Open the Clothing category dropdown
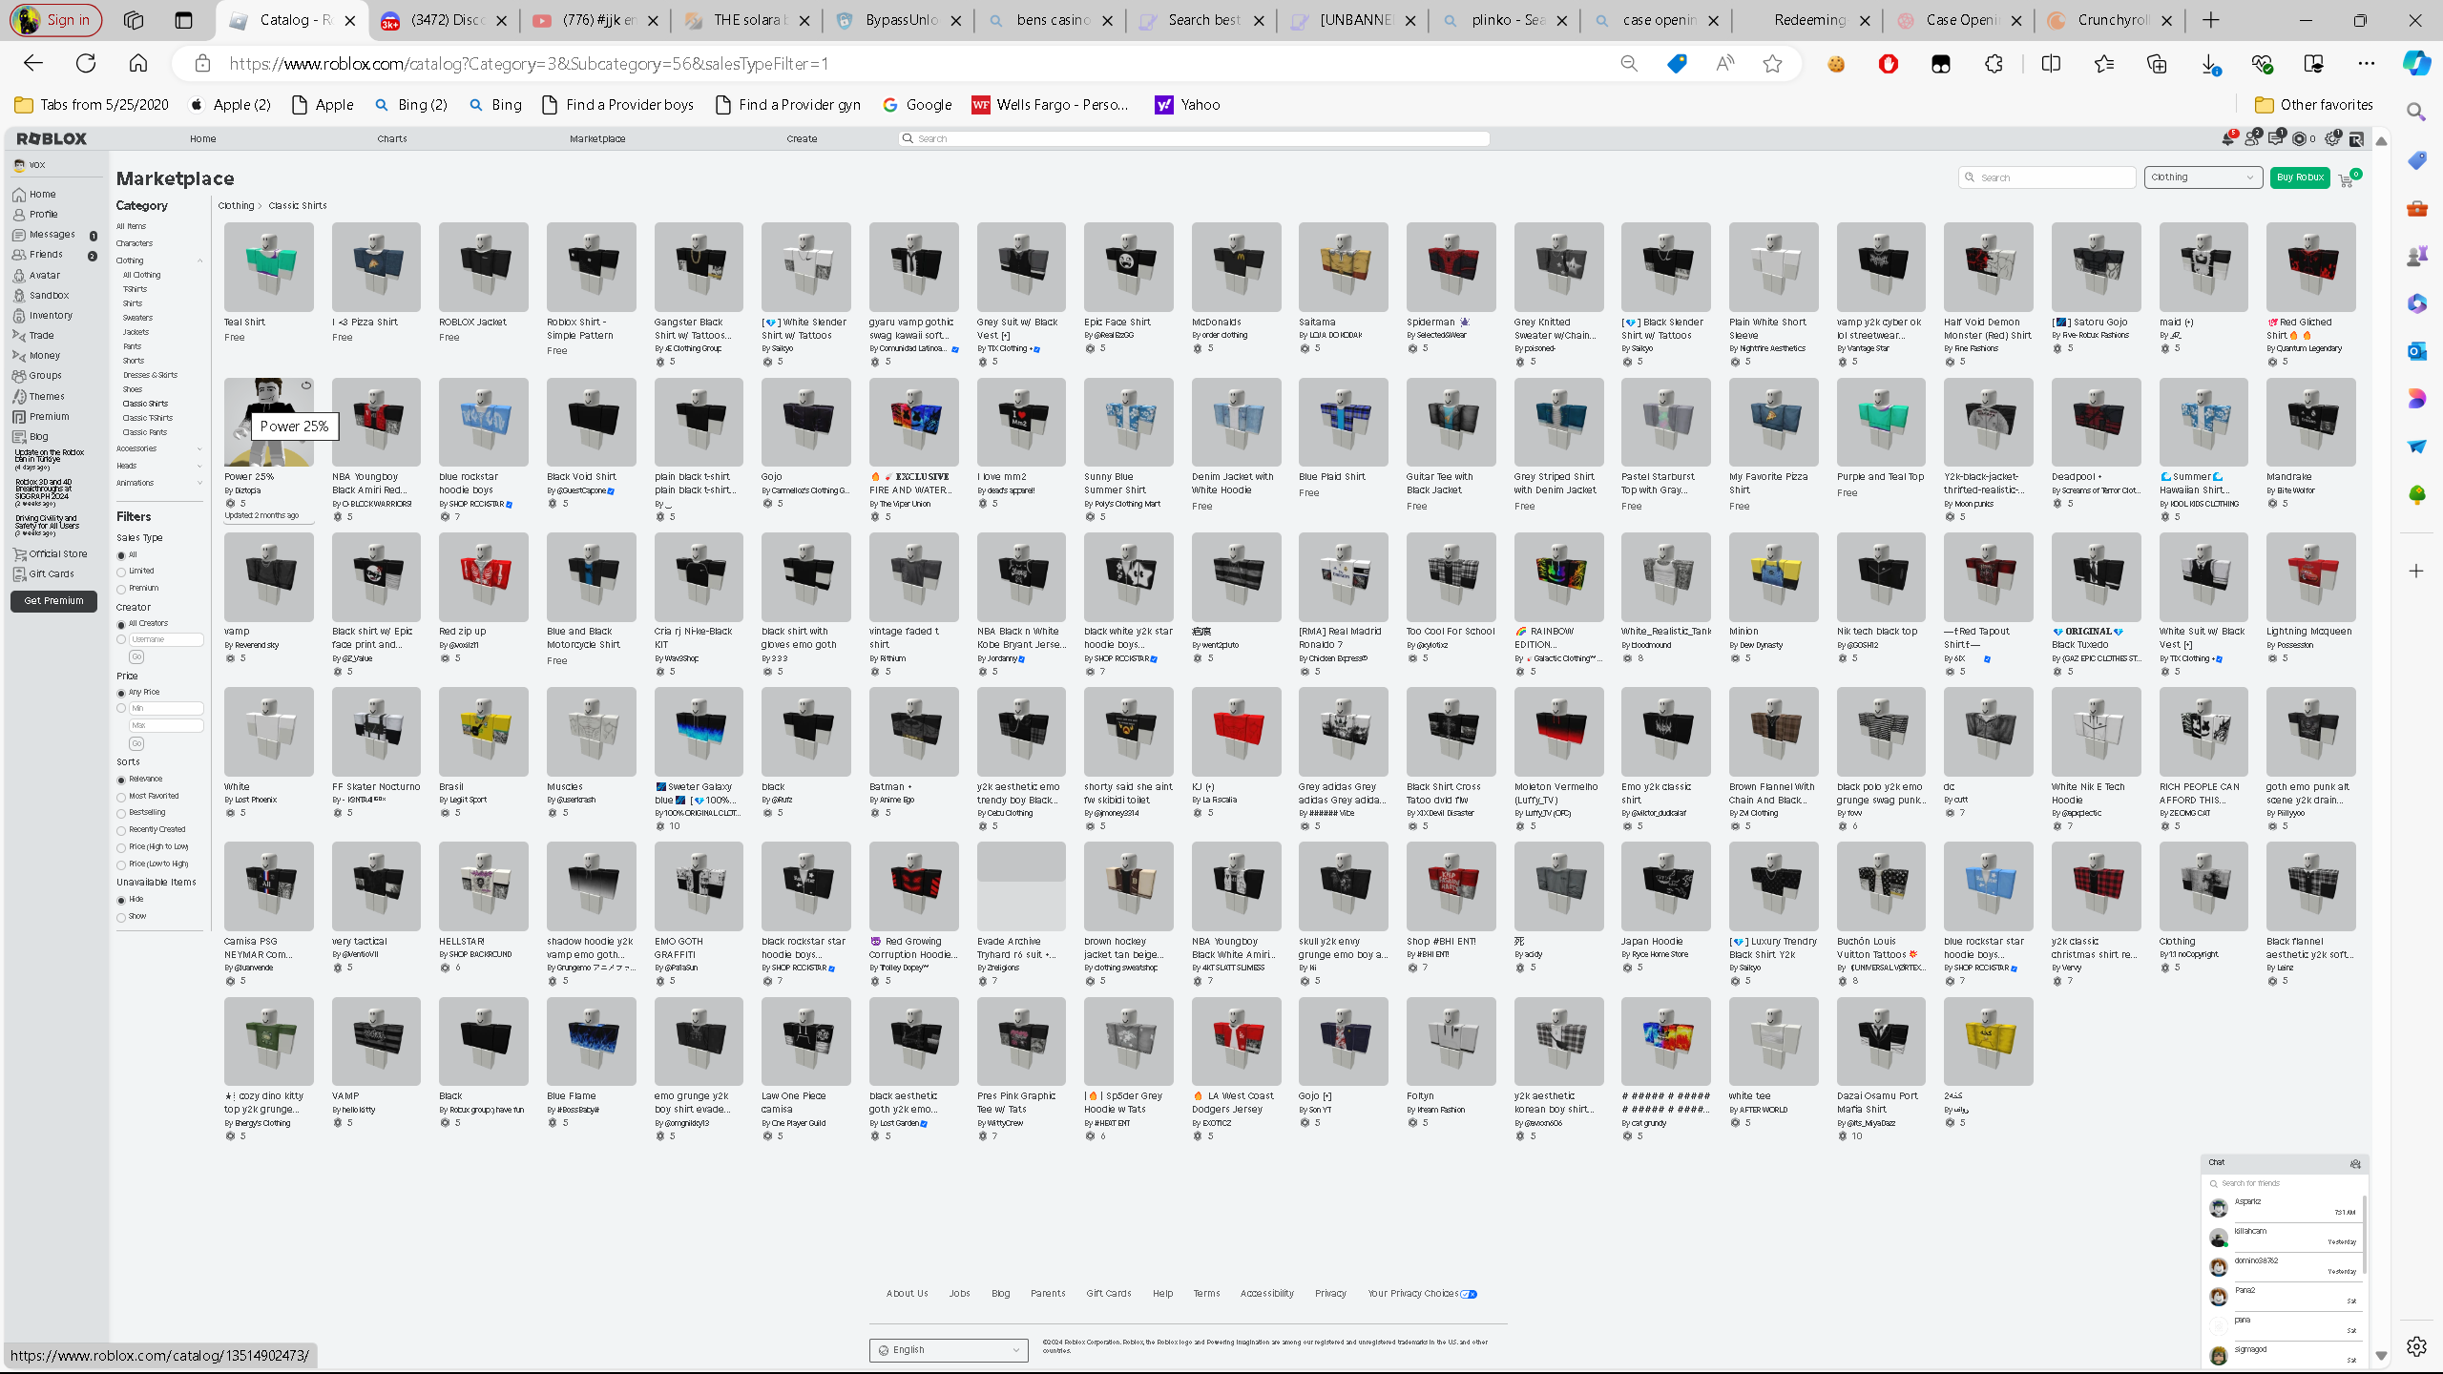Screen dimensions: 2443x1374 point(2203,177)
